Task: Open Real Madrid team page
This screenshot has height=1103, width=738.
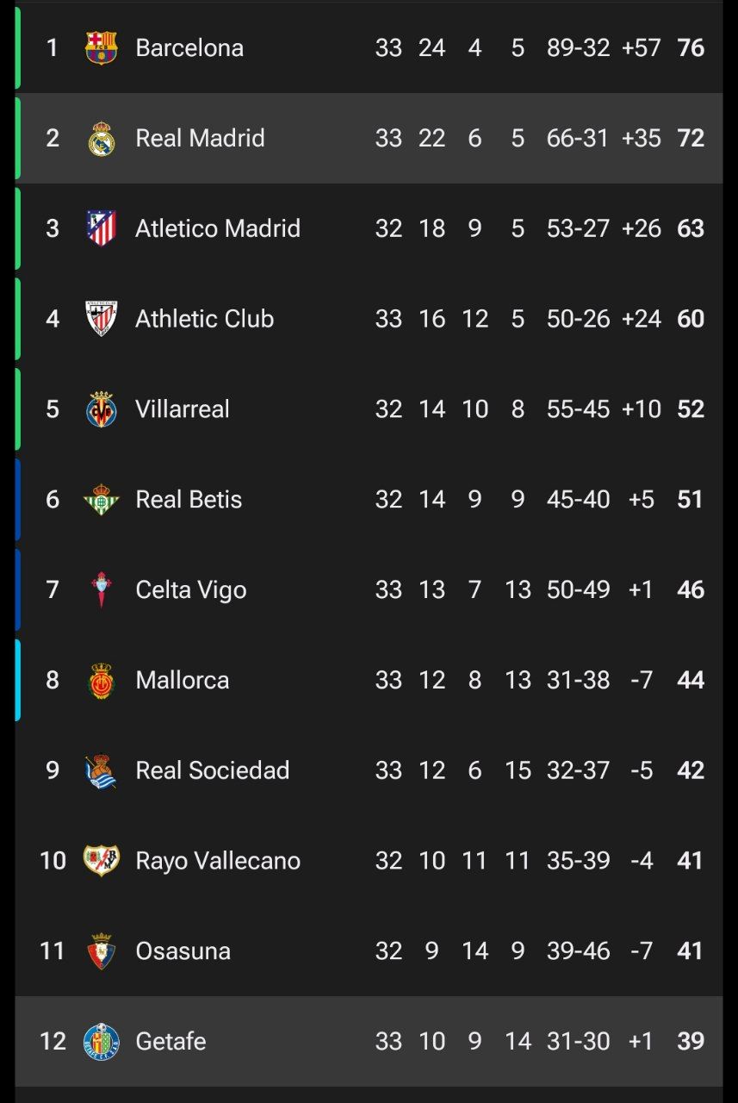Action: pyautogui.click(x=200, y=139)
